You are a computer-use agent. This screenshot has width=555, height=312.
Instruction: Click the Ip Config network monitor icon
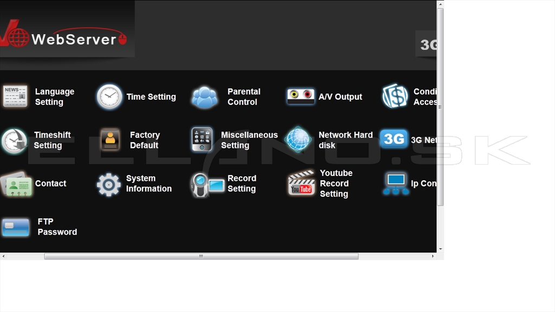pos(396,184)
